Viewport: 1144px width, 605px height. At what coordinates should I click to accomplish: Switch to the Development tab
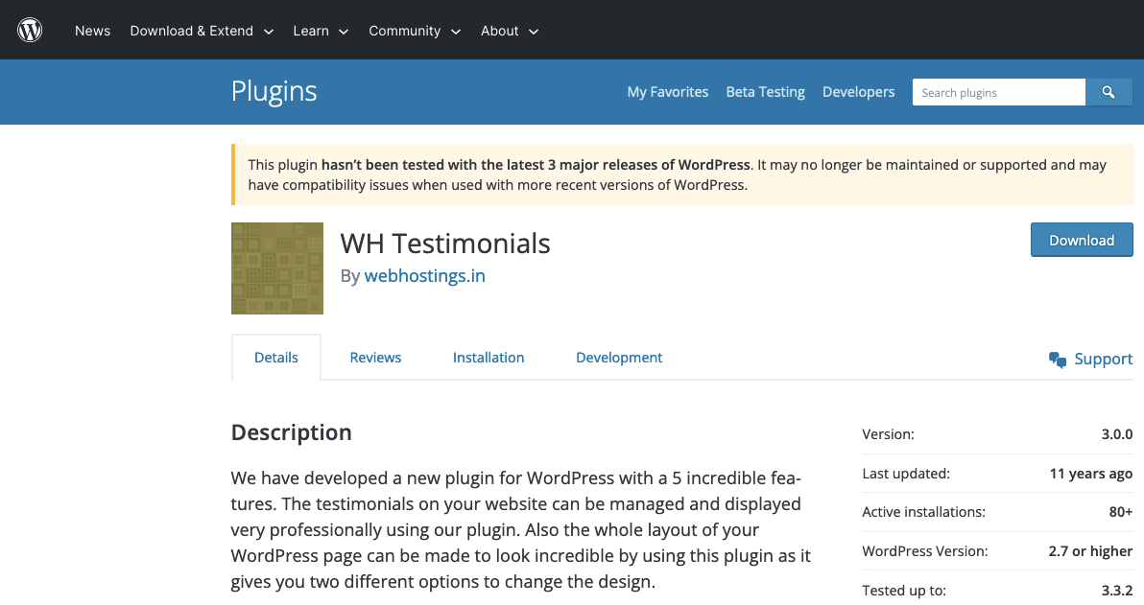[619, 358]
